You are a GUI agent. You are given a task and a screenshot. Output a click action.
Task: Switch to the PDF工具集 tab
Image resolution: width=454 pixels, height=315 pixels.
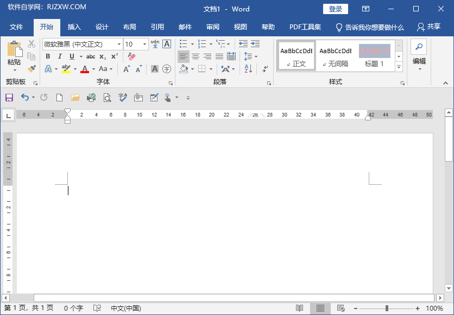tap(305, 27)
